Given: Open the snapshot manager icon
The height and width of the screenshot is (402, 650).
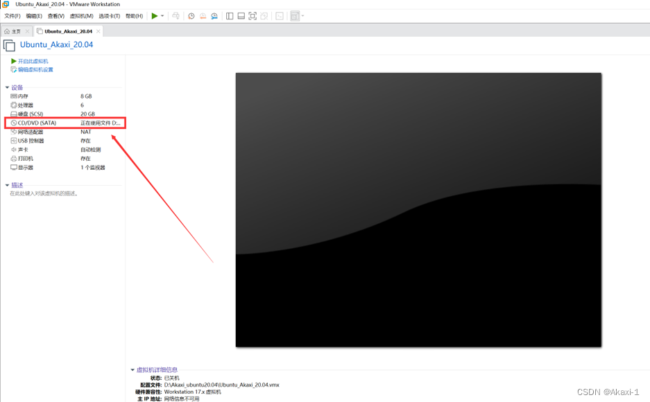Looking at the screenshot, I should point(214,16).
